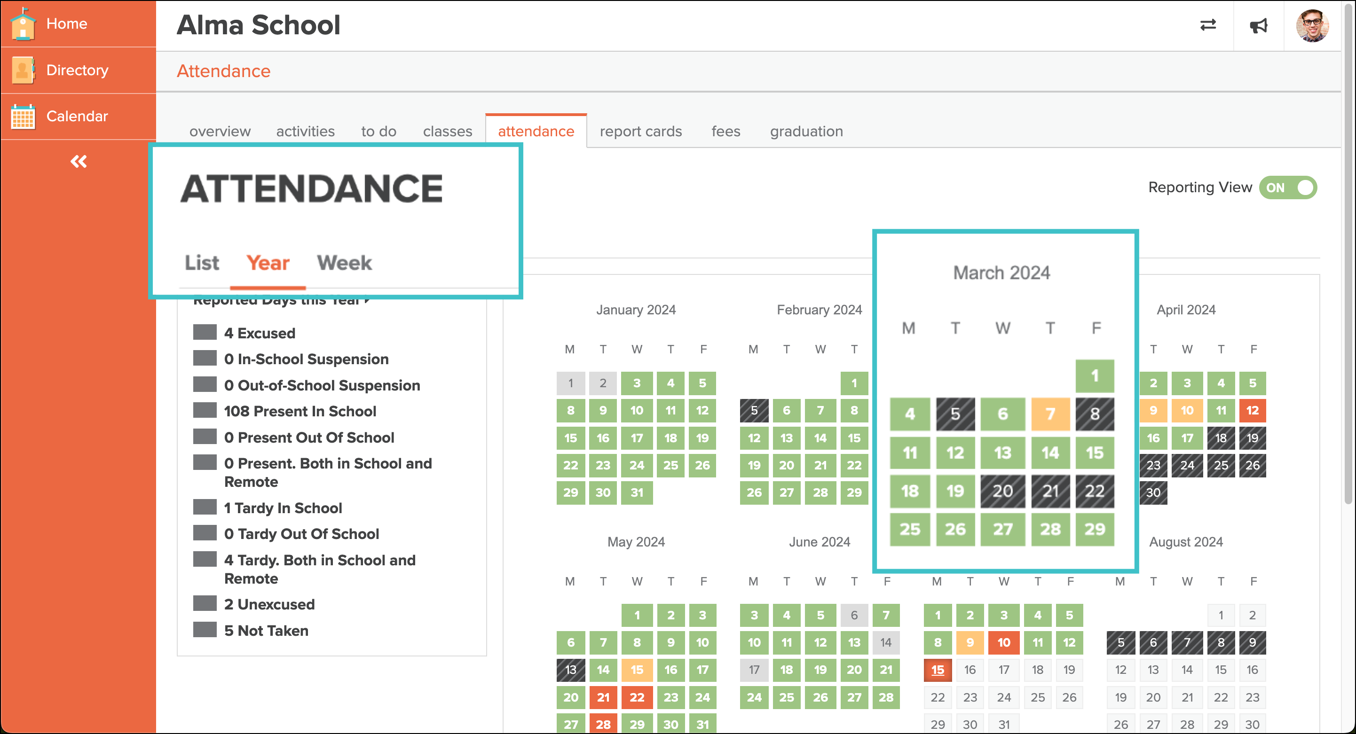
Task: Open the classes tab
Action: 448,131
